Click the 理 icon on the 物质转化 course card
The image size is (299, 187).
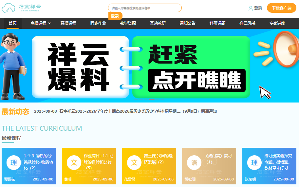[14, 163]
